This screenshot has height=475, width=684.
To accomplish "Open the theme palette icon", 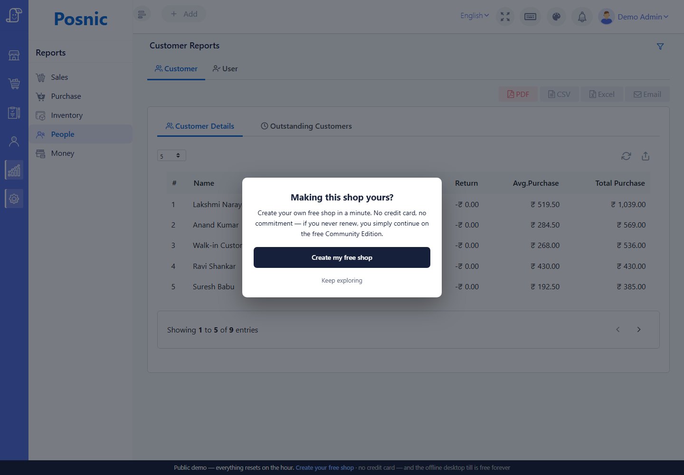I will [556, 17].
